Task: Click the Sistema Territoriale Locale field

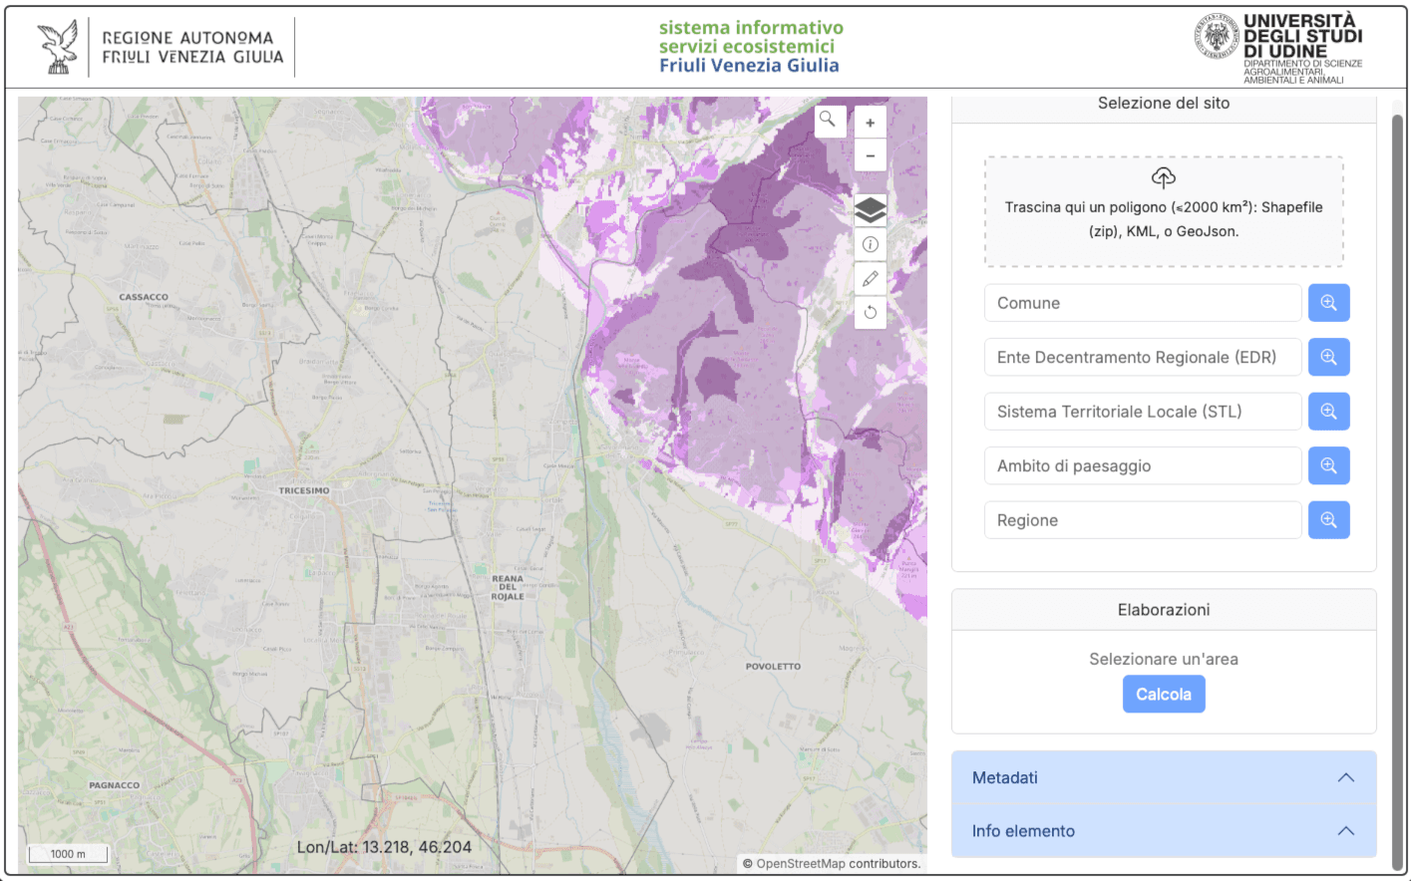Action: click(x=1143, y=412)
